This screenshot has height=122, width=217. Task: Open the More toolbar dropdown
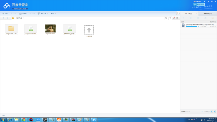pos(54,14)
